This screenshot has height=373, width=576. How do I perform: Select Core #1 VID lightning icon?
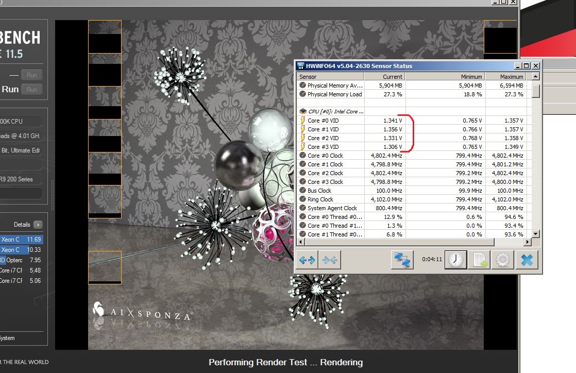pos(303,129)
